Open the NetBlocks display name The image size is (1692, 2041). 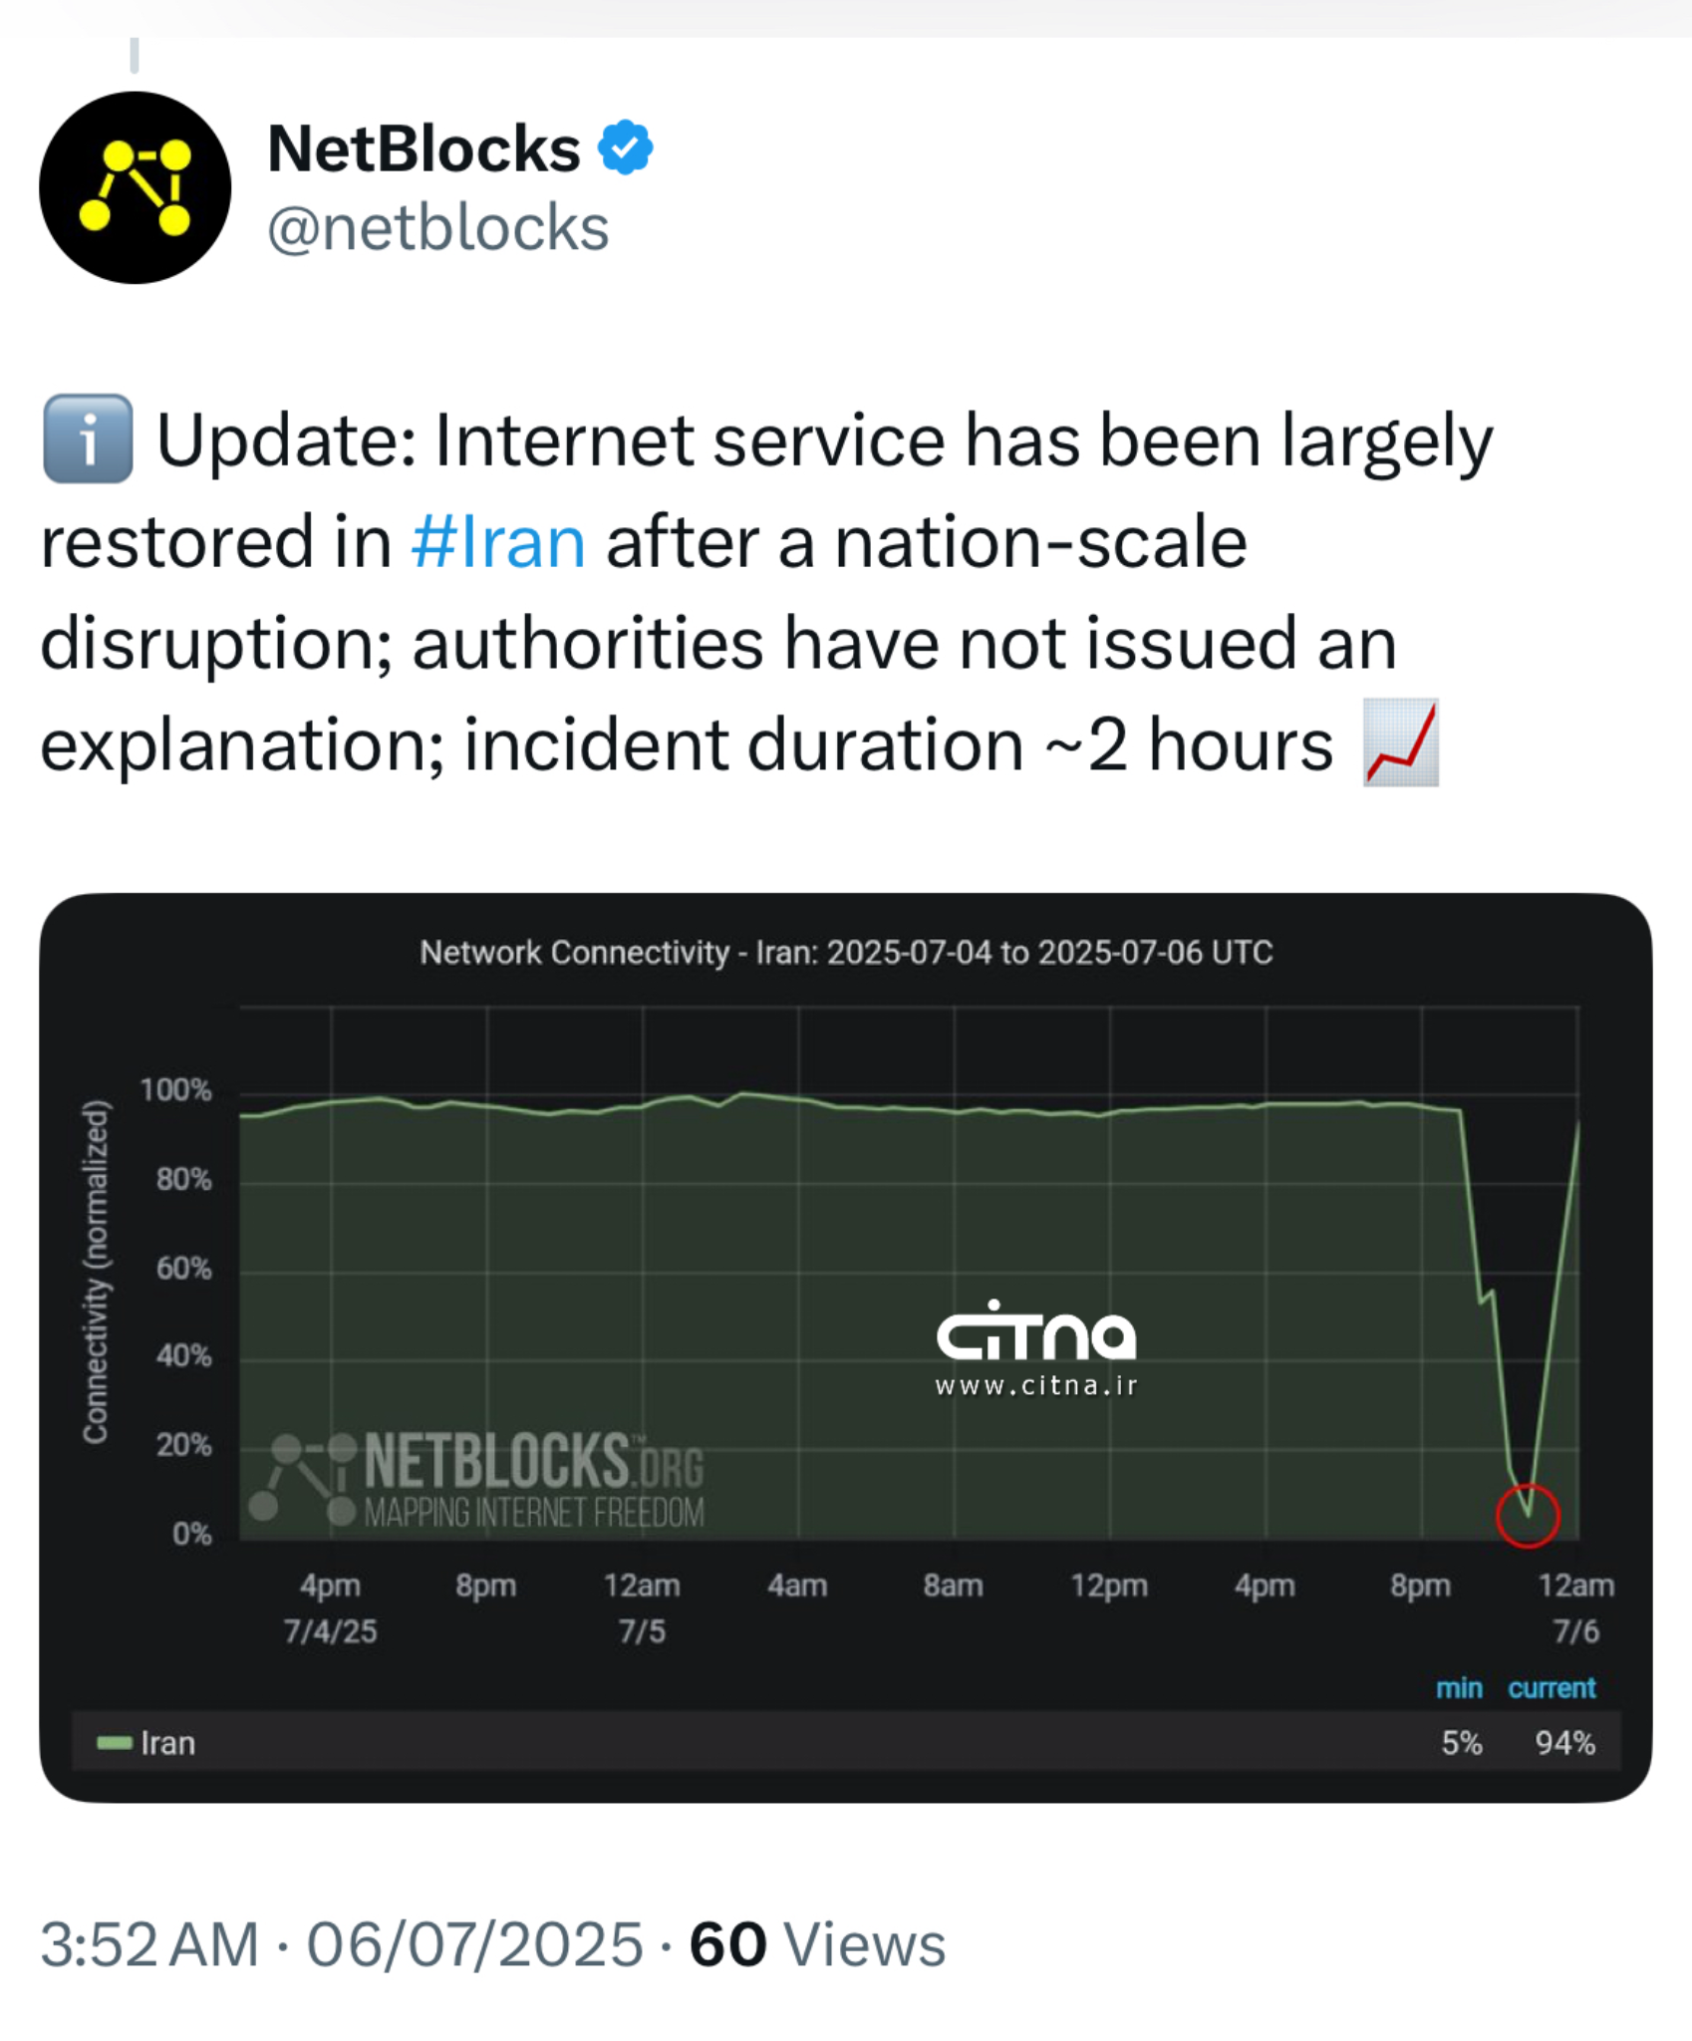(x=423, y=149)
